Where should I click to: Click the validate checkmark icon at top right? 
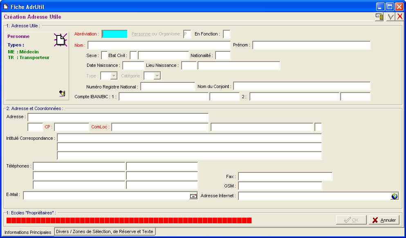pyautogui.click(x=391, y=17)
